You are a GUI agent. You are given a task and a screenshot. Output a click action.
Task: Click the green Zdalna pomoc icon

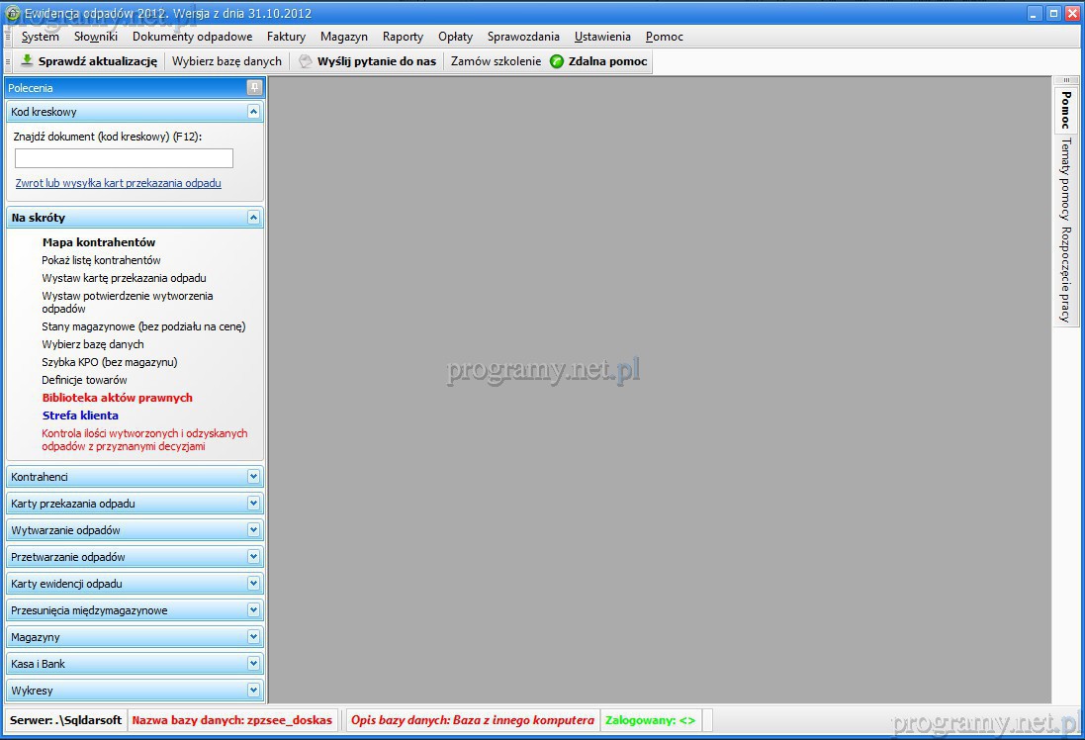(557, 61)
